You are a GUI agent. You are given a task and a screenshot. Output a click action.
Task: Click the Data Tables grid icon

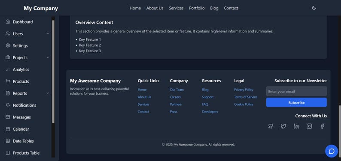tap(8, 141)
